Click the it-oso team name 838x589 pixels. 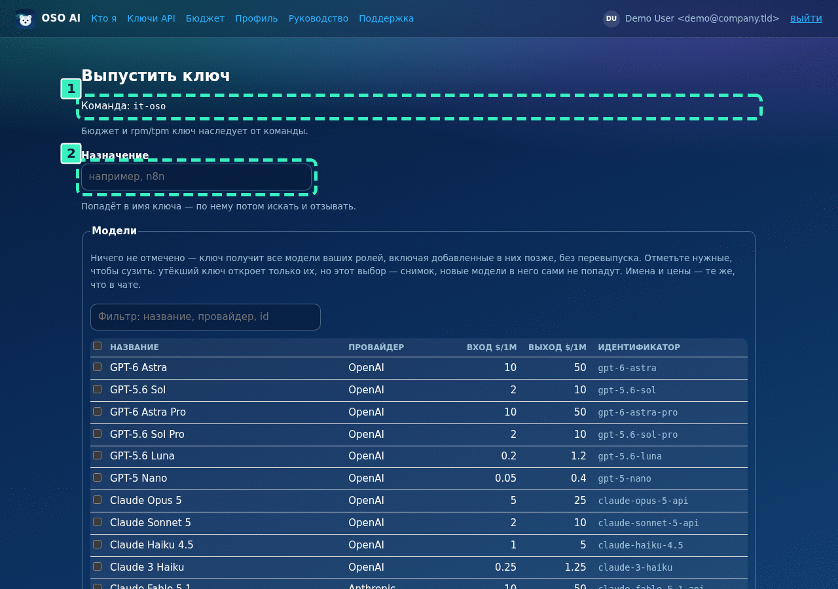(150, 106)
